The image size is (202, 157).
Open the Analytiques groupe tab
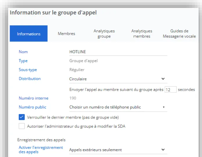point(104,33)
